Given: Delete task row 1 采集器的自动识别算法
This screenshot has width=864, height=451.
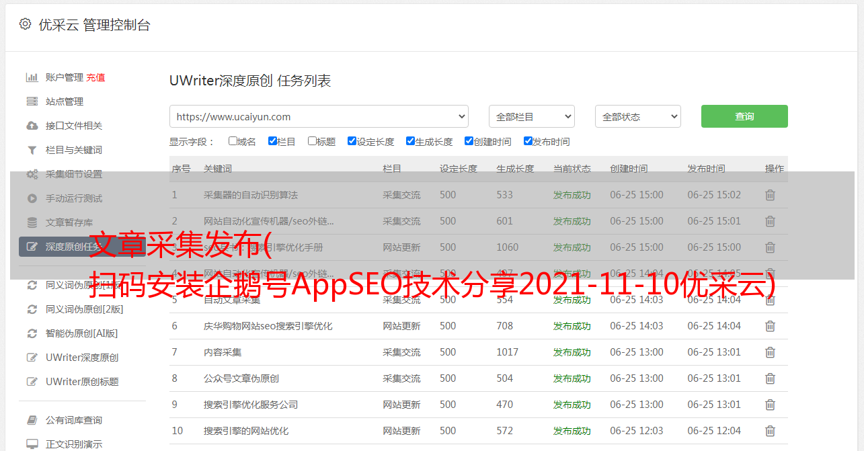Looking at the screenshot, I should coord(770,195).
